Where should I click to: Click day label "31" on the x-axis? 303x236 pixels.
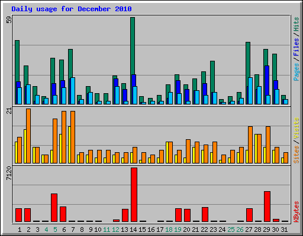click(x=284, y=230)
